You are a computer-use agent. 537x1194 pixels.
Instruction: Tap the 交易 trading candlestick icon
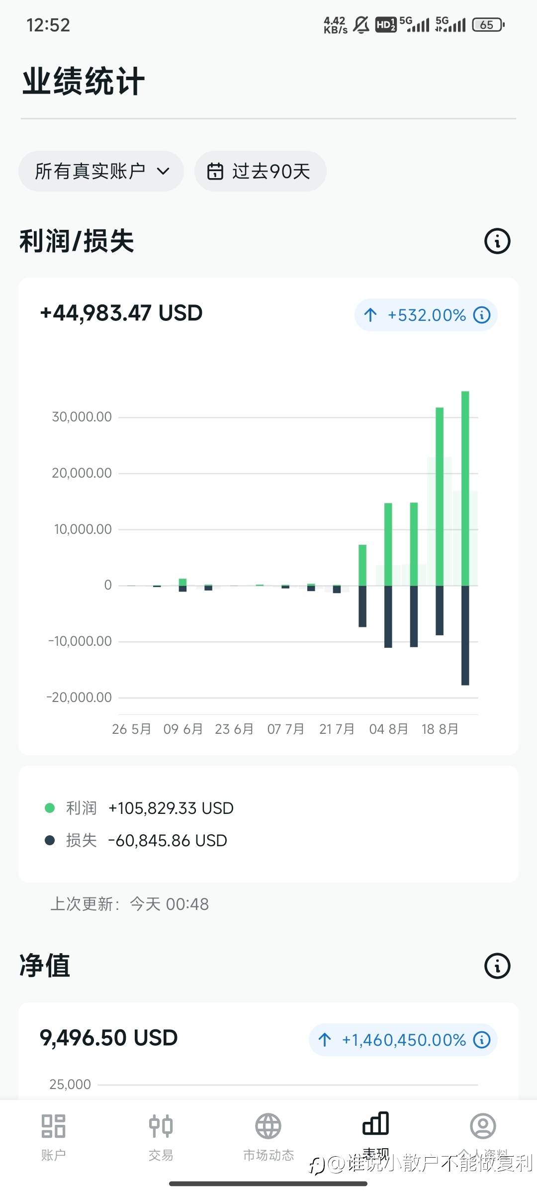pyautogui.click(x=161, y=1126)
